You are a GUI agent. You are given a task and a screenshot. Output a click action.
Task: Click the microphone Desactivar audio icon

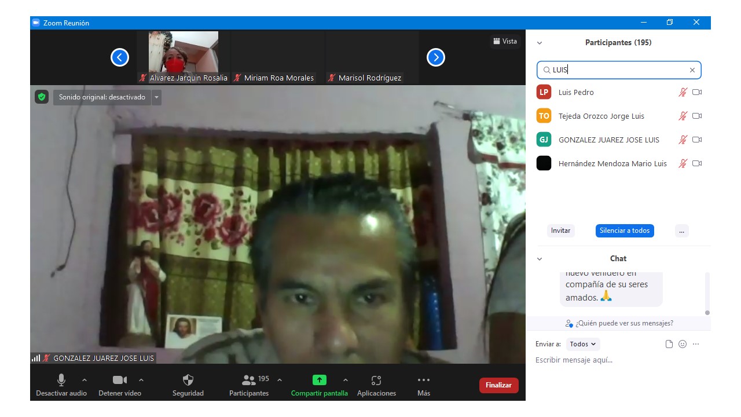pos(61,380)
